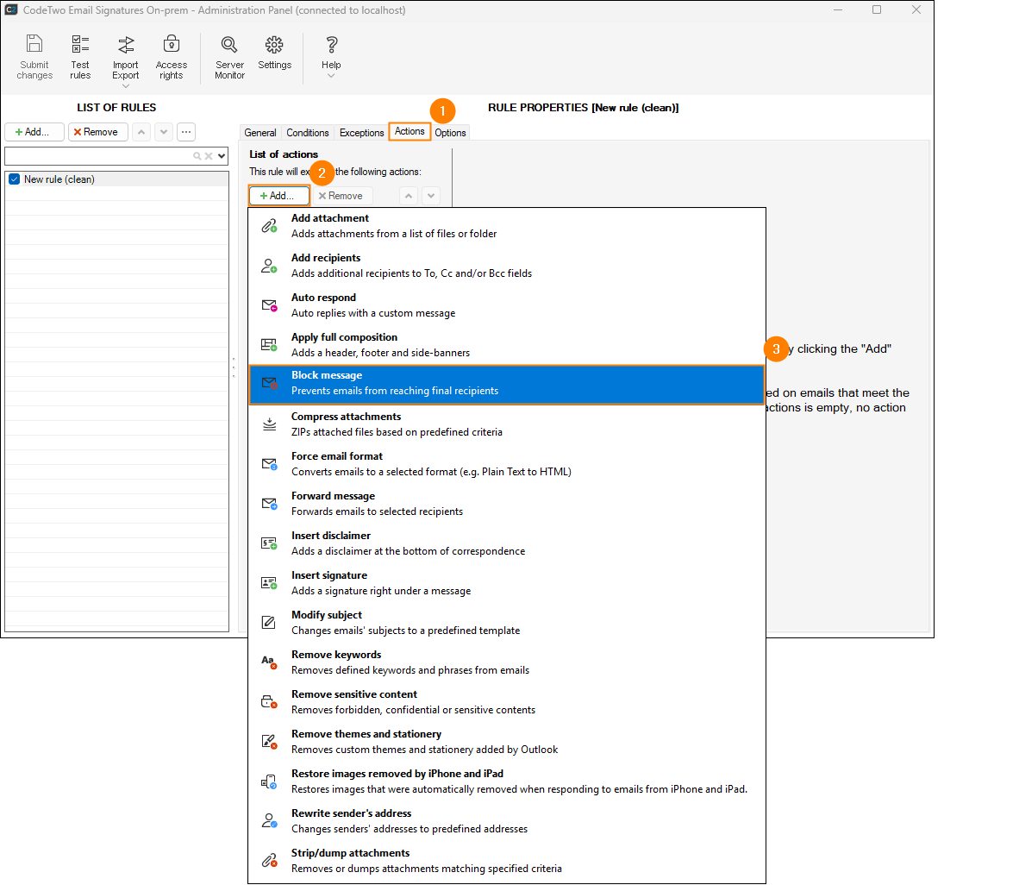The image size is (1019, 885).
Task: Expand the Help dropdown chevron
Action: tap(331, 77)
